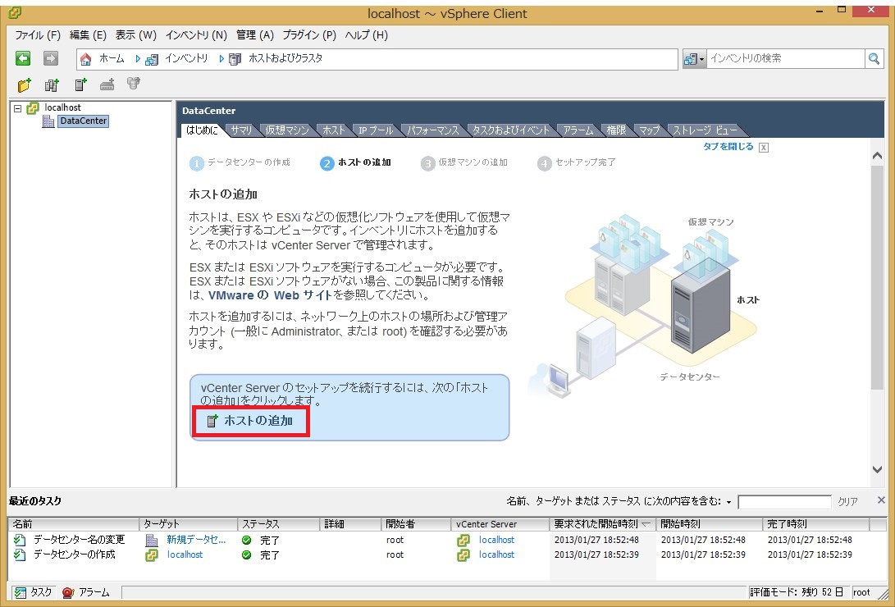This screenshot has height=607, width=895.
Task: Click the vSphere Client title bar icon
Action: tap(16, 12)
